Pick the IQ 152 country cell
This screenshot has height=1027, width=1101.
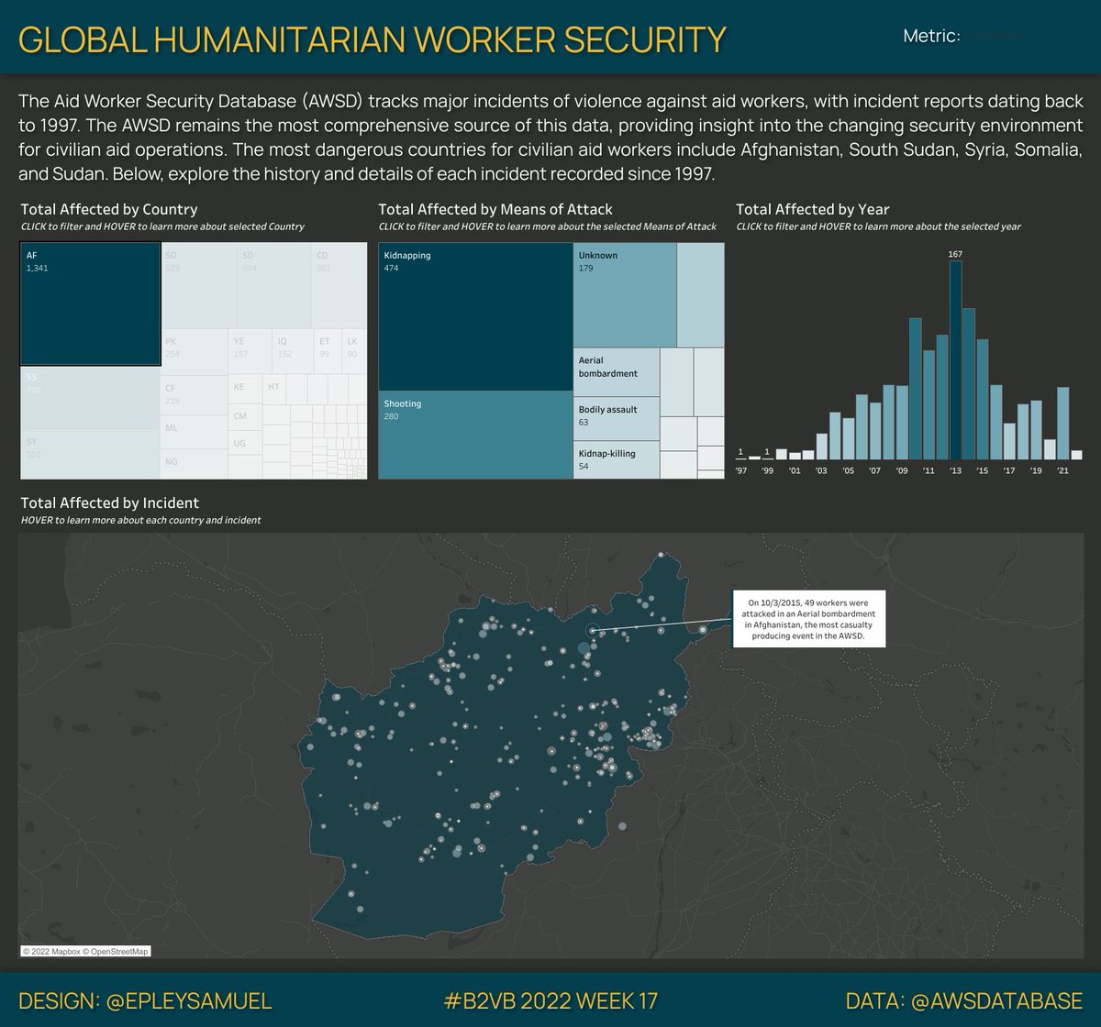[x=294, y=352]
